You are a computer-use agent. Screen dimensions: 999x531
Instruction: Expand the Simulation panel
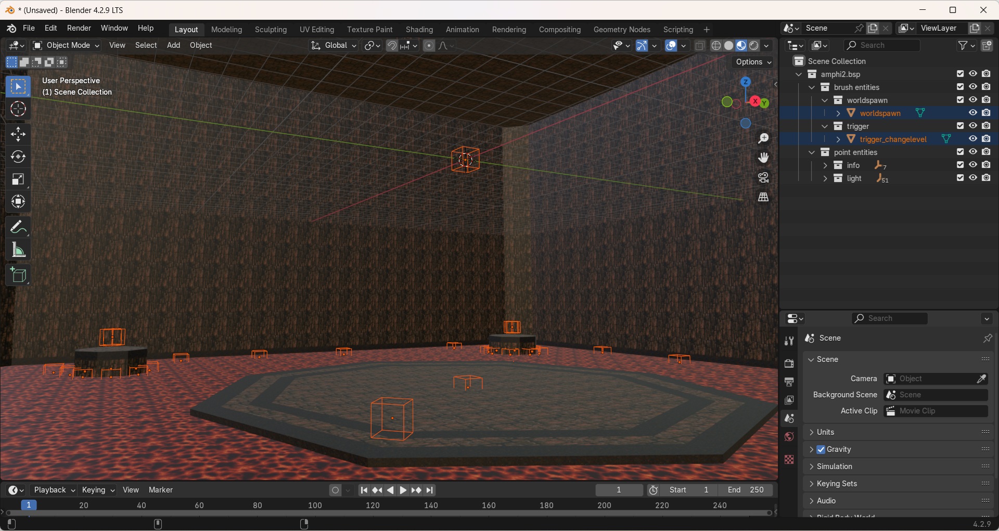[899, 467]
